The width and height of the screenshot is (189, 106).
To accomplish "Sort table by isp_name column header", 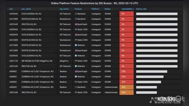I will (64, 9).
